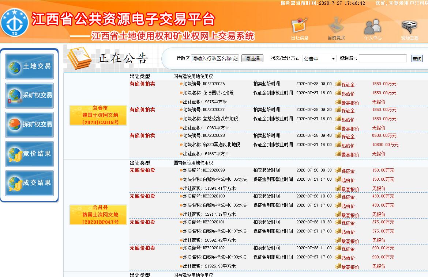
Task: Open the 出让信息 icon in top navigation
Action: click(x=299, y=26)
